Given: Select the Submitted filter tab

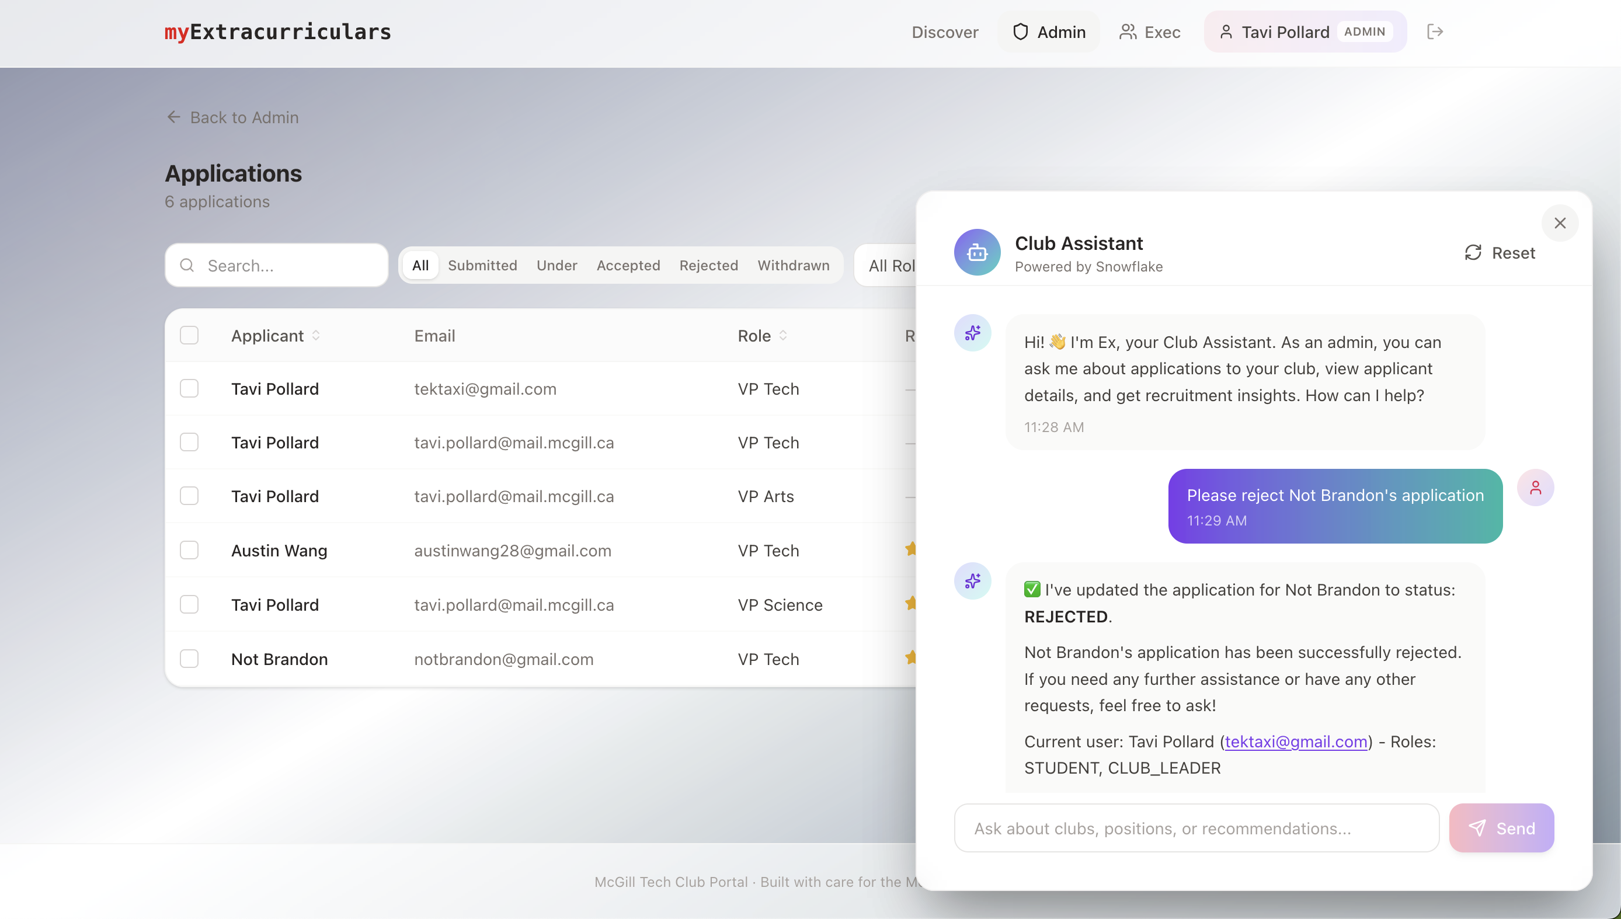Looking at the screenshot, I should (482, 265).
